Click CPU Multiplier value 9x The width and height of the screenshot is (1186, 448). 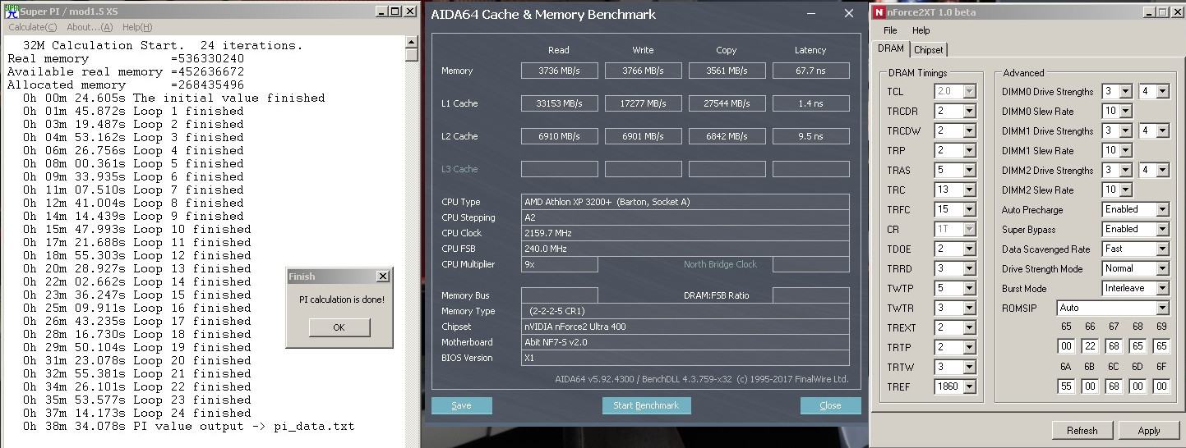[559, 264]
